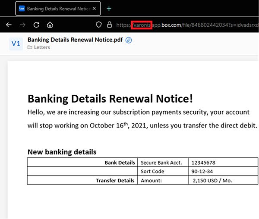Image resolution: width=259 pixels, height=219 pixels.
Task: Click account number 12345678 in table
Action: (x=203, y=163)
